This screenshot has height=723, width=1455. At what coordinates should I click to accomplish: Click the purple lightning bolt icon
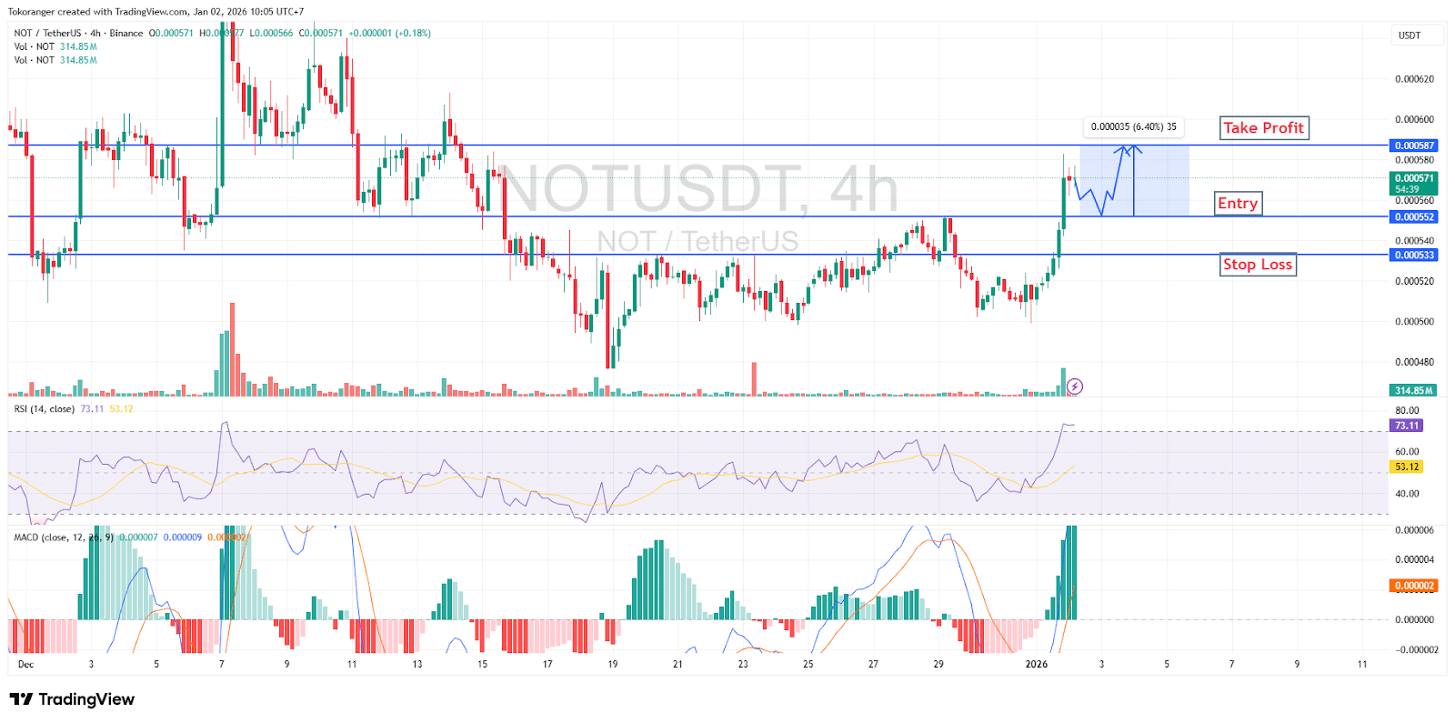point(1074,387)
